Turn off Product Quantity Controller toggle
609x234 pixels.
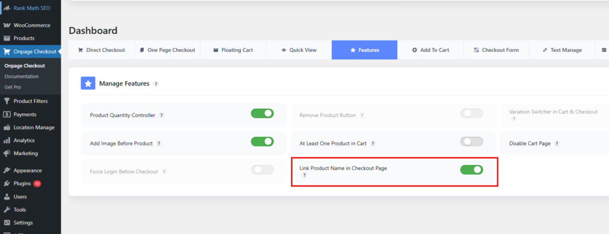(x=262, y=113)
